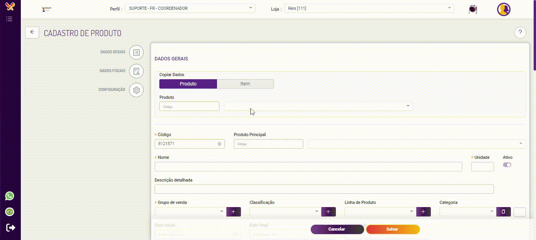Open the sidebar list menu icon
The width and height of the screenshot is (536, 240).
coord(9,18)
